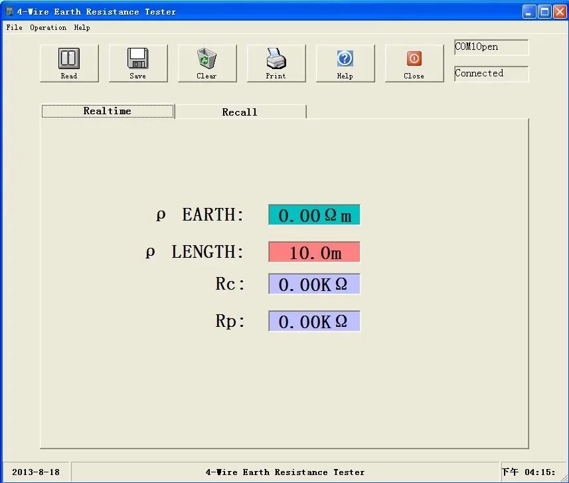This screenshot has width=569, height=483.
Task: Click the COM1Open status field
Action: pos(491,47)
